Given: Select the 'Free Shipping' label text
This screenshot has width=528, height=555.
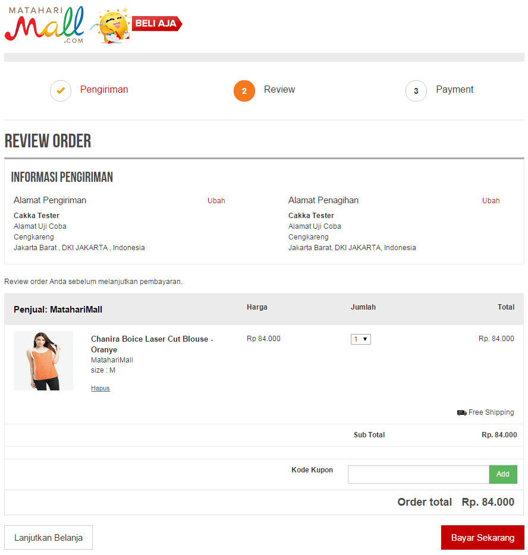Looking at the screenshot, I should click(491, 412).
